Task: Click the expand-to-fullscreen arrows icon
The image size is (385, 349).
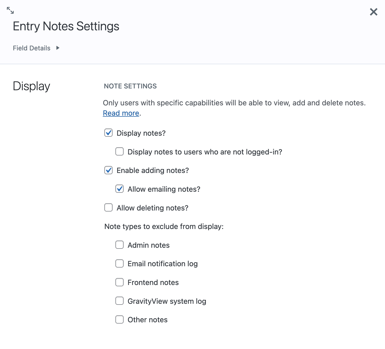Action: 10,11
